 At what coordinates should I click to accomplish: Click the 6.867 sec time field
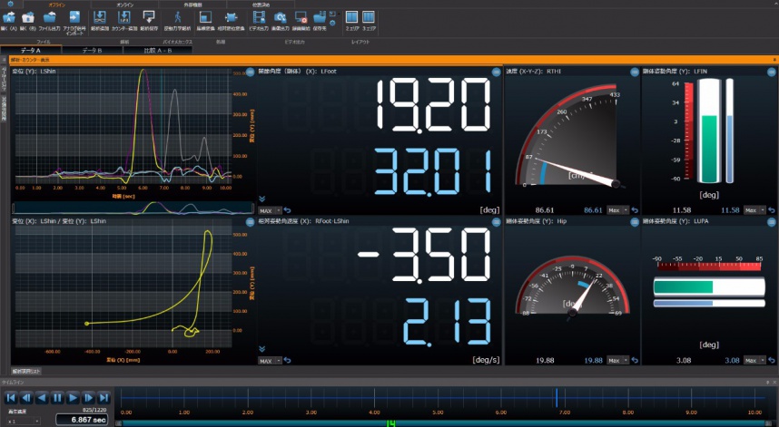[83, 421]
